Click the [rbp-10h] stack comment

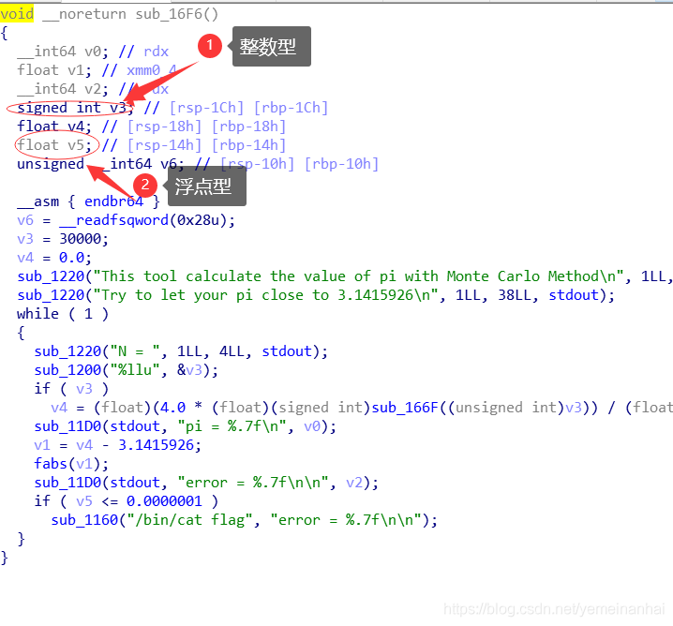pyautogui.click(x=341, y=164)
